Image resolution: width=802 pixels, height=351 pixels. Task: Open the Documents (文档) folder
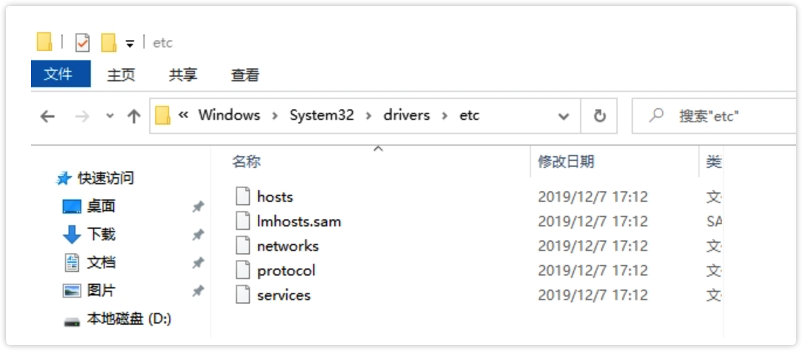[101, 262]
